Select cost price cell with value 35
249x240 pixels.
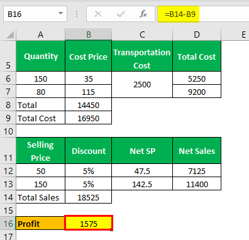coord(88,79)
